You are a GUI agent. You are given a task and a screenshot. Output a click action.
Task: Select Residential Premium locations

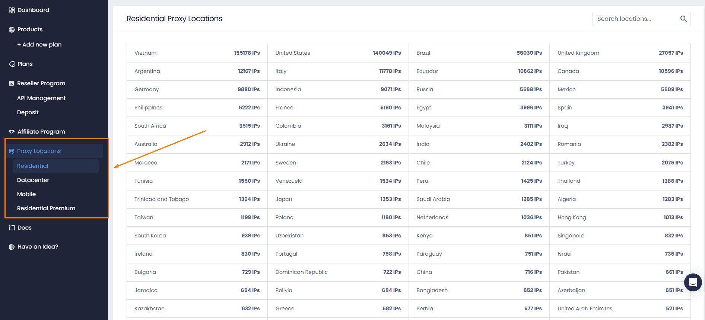pos(46,208)
